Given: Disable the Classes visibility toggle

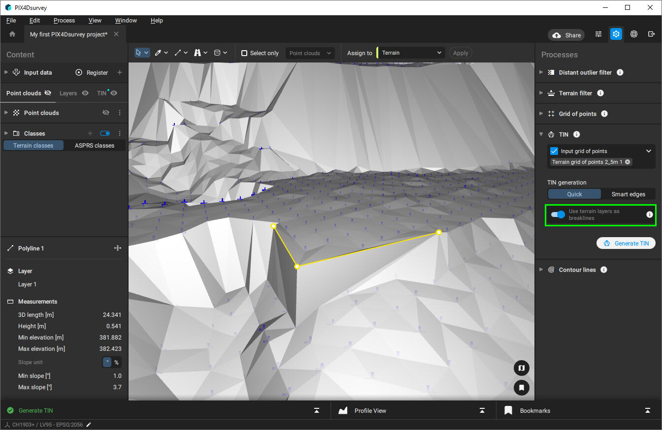Looking at the screenshot, I should pyautogui.click(x=104, y=133).
